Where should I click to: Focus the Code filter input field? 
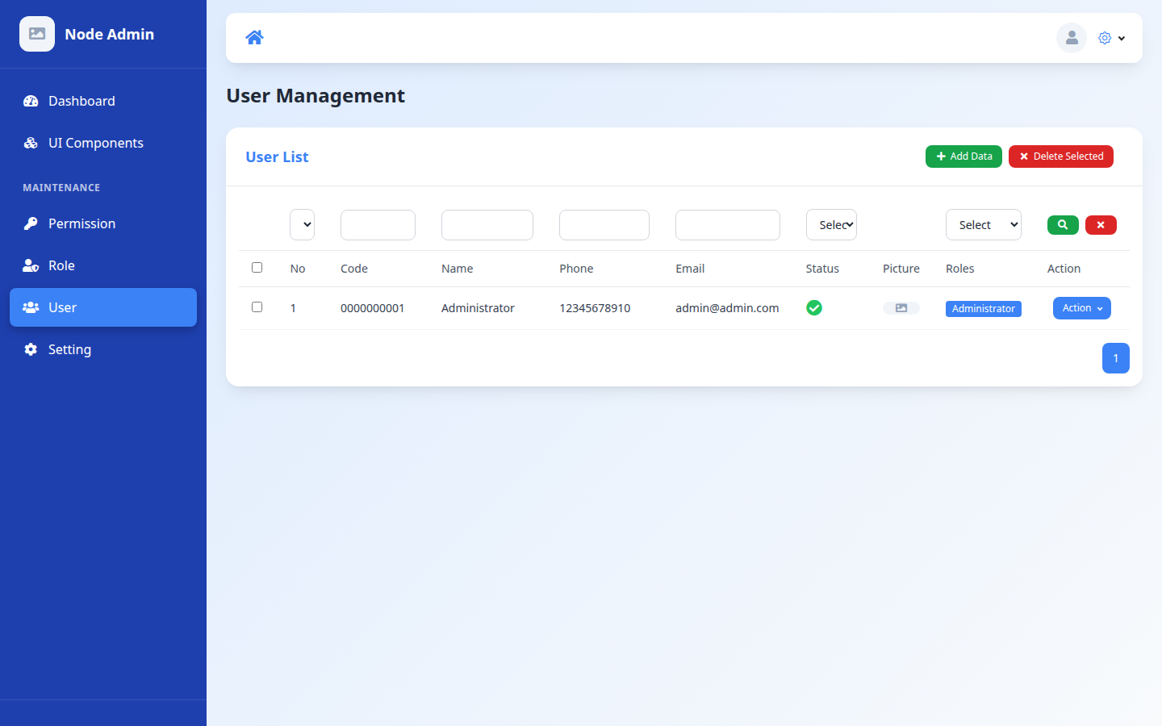click(378, 225)
